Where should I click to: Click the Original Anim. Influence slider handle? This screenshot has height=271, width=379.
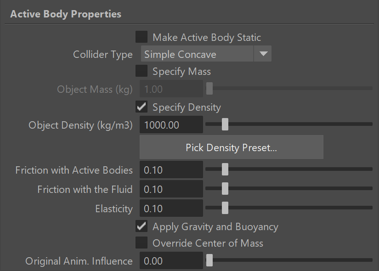point(209,260)
